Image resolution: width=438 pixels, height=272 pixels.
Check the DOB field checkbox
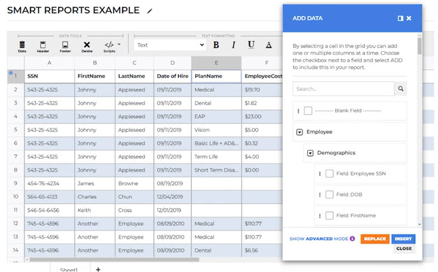click(329, 194)
